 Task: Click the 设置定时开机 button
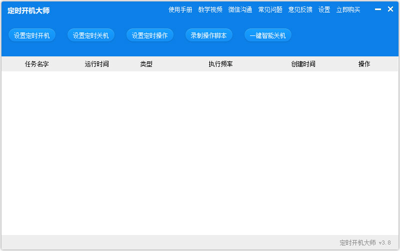[32, 35]
